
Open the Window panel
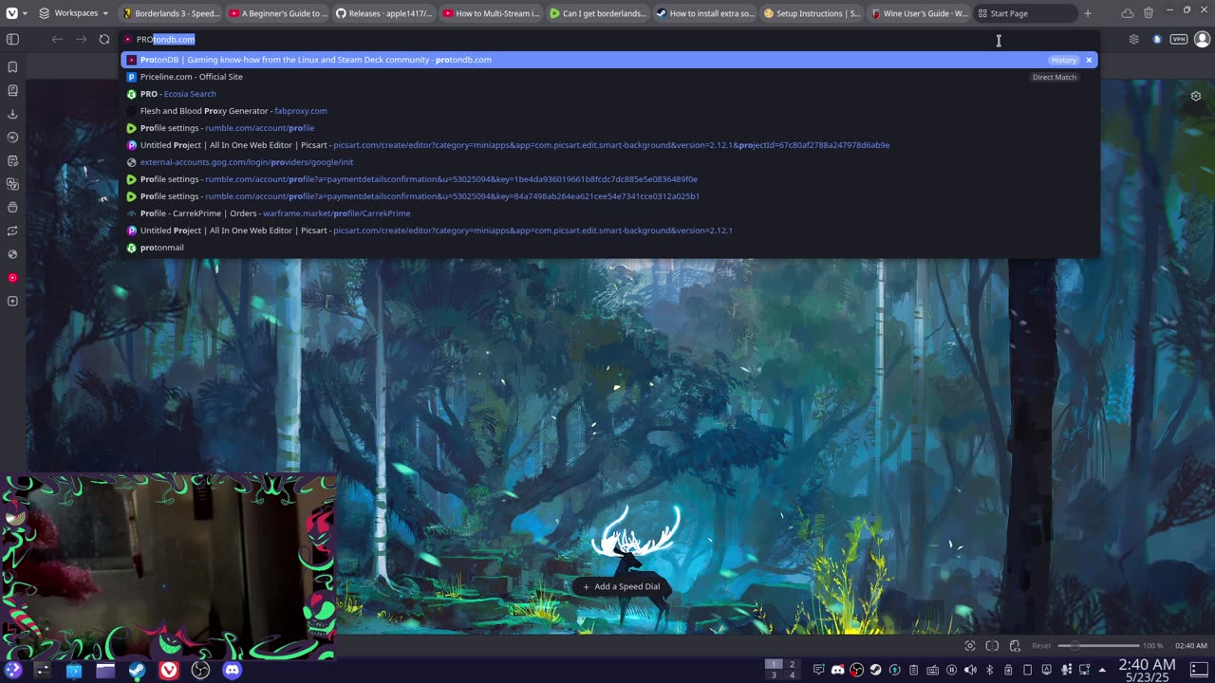click(12, 208)
